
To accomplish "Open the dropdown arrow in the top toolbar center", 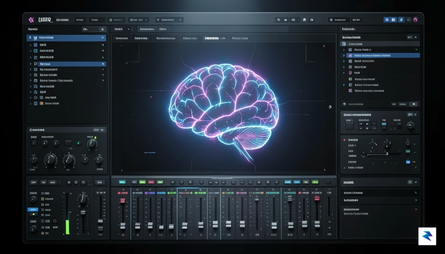I will (180, 20).
